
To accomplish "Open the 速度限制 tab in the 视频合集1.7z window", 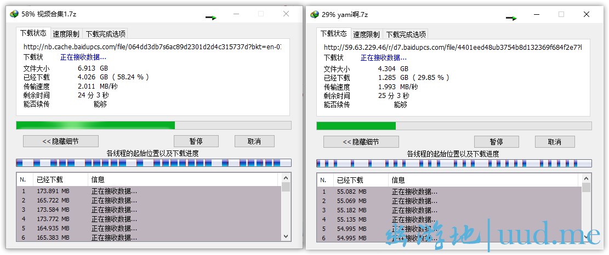I will click(66, 33).
